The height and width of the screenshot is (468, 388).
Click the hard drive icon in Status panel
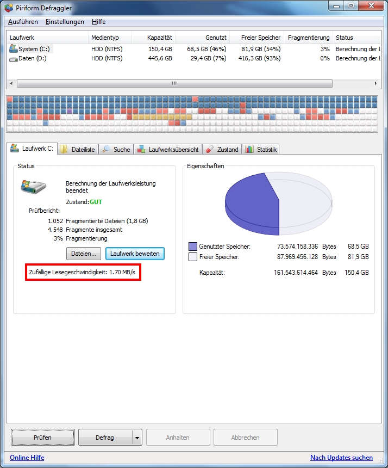coord(33,187)
